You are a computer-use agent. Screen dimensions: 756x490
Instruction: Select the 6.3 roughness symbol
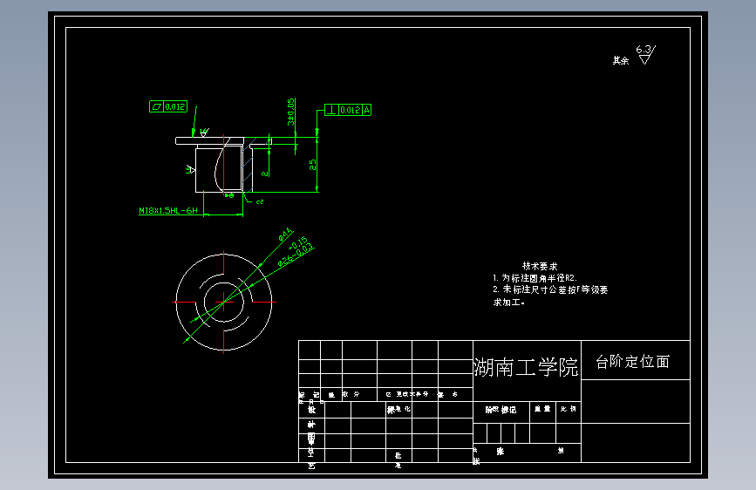[x=645, y=55]
